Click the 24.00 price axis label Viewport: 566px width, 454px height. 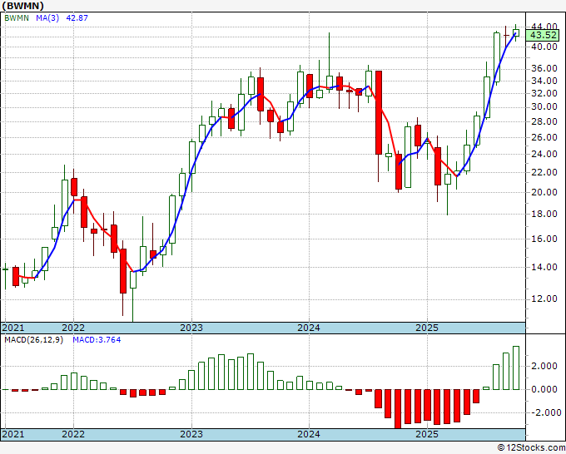tap(544, 154)
